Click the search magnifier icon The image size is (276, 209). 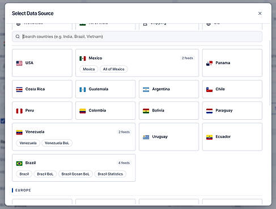[18, 36]
